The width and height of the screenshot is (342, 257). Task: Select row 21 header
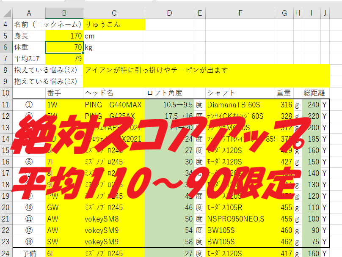tap(6, 219)
